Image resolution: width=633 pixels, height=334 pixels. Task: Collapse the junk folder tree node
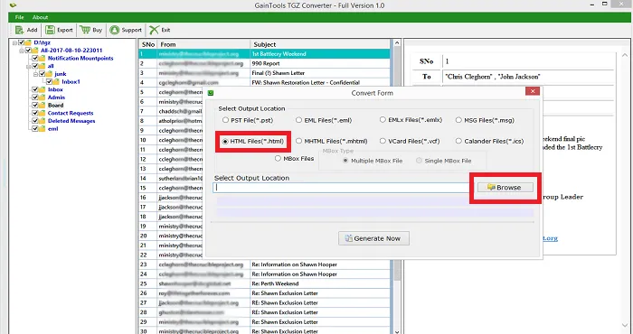pos(35,74)
